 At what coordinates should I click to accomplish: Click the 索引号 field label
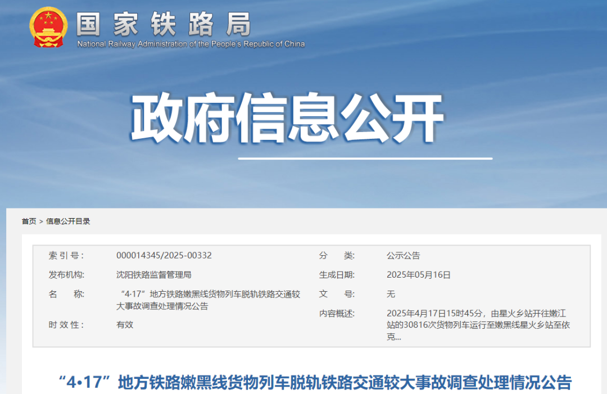[x=66, y=255]
